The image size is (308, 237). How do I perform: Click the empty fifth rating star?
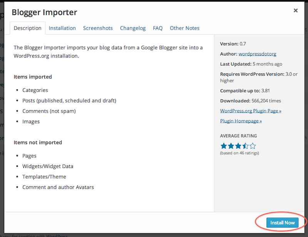pos(253,146)
